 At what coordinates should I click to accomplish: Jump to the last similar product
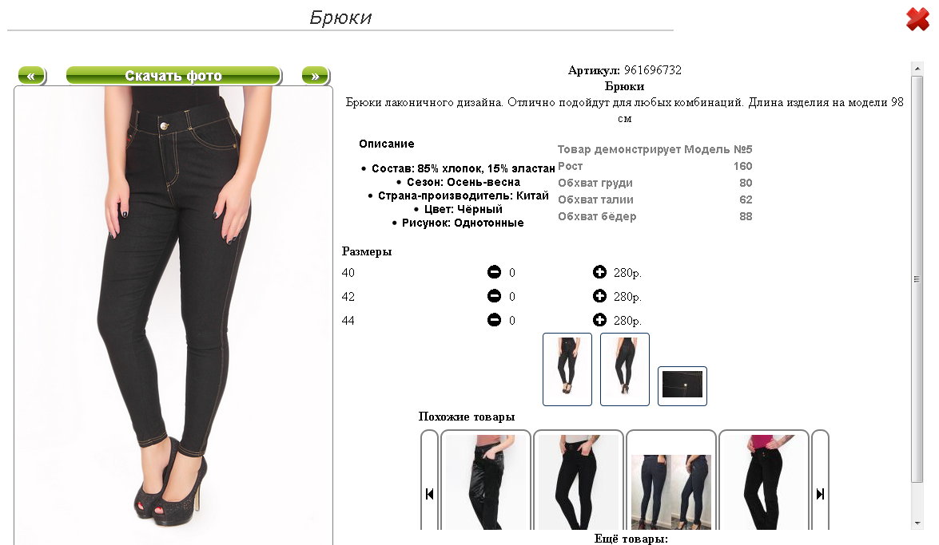click(x=821, y=494)
